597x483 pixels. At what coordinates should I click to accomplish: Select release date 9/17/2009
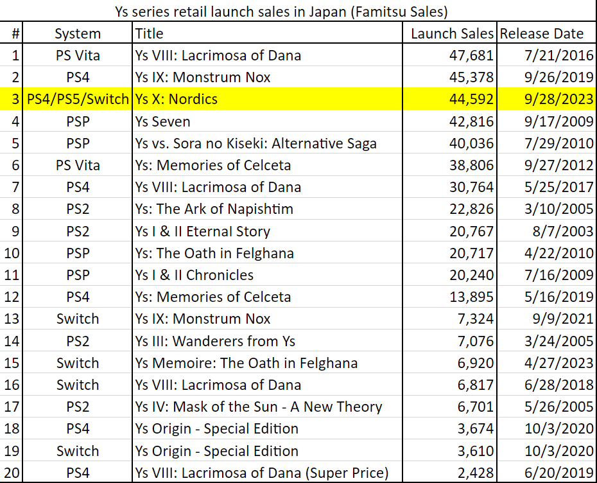558,121
